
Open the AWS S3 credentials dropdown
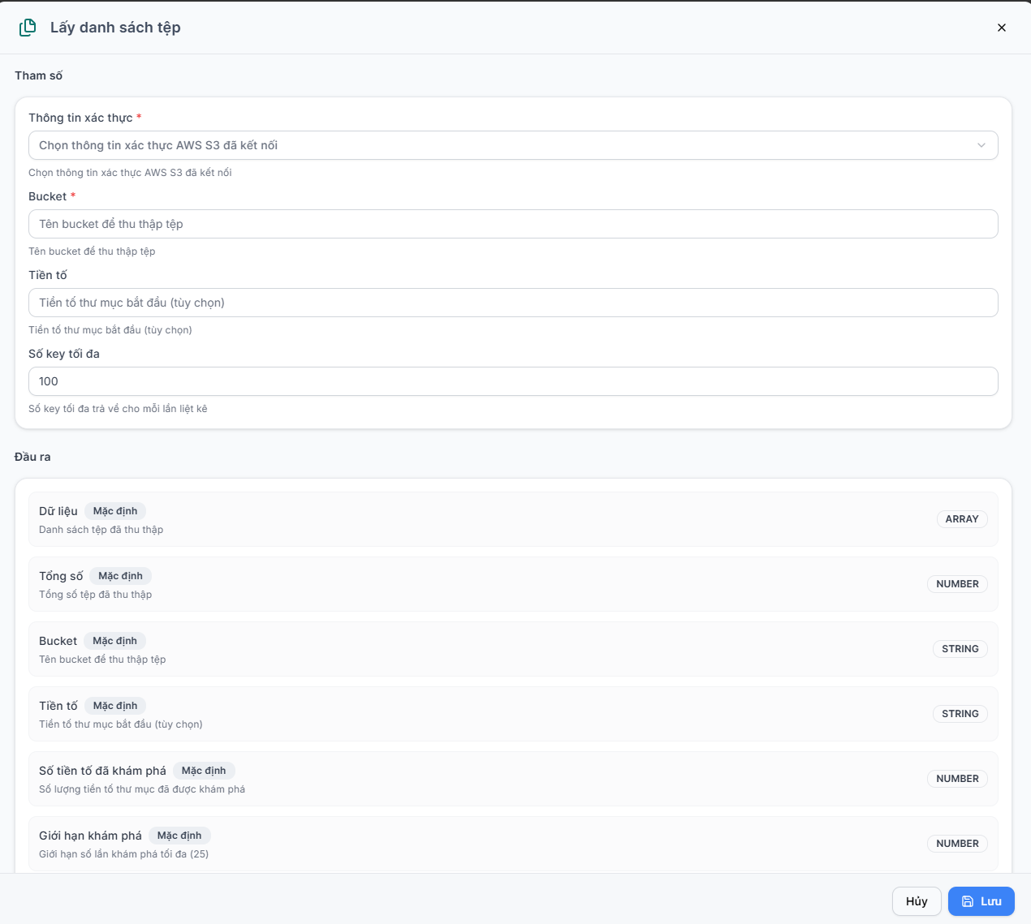513,145
